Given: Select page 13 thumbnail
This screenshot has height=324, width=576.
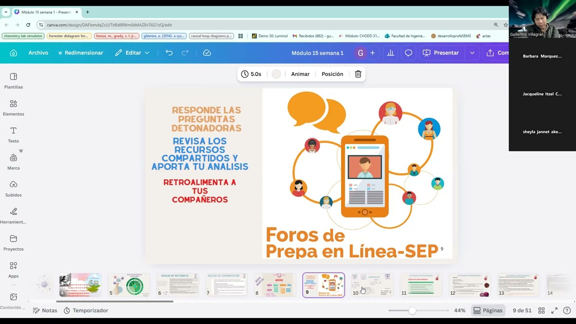Looking at the screenshot, I should 518,285.
